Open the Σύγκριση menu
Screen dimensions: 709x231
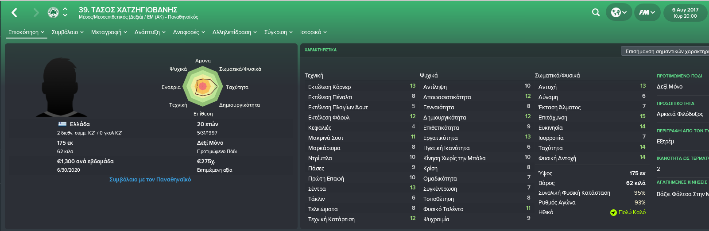tap(279, 32)
